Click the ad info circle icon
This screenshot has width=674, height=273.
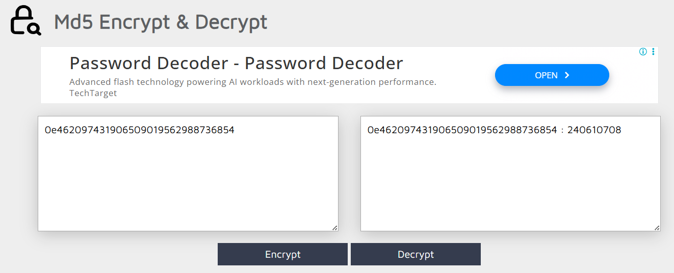(x=643, y=51)
